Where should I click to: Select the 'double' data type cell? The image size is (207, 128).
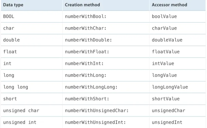tap(31, 40)
